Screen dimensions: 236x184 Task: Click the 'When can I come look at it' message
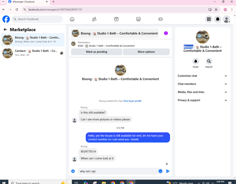97,159
